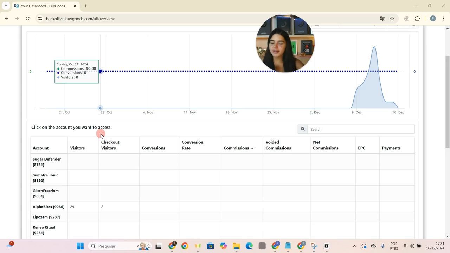450x253 pixels.
Task: Open Notepad from the taskbar
Action: click(x=288, y=246)
